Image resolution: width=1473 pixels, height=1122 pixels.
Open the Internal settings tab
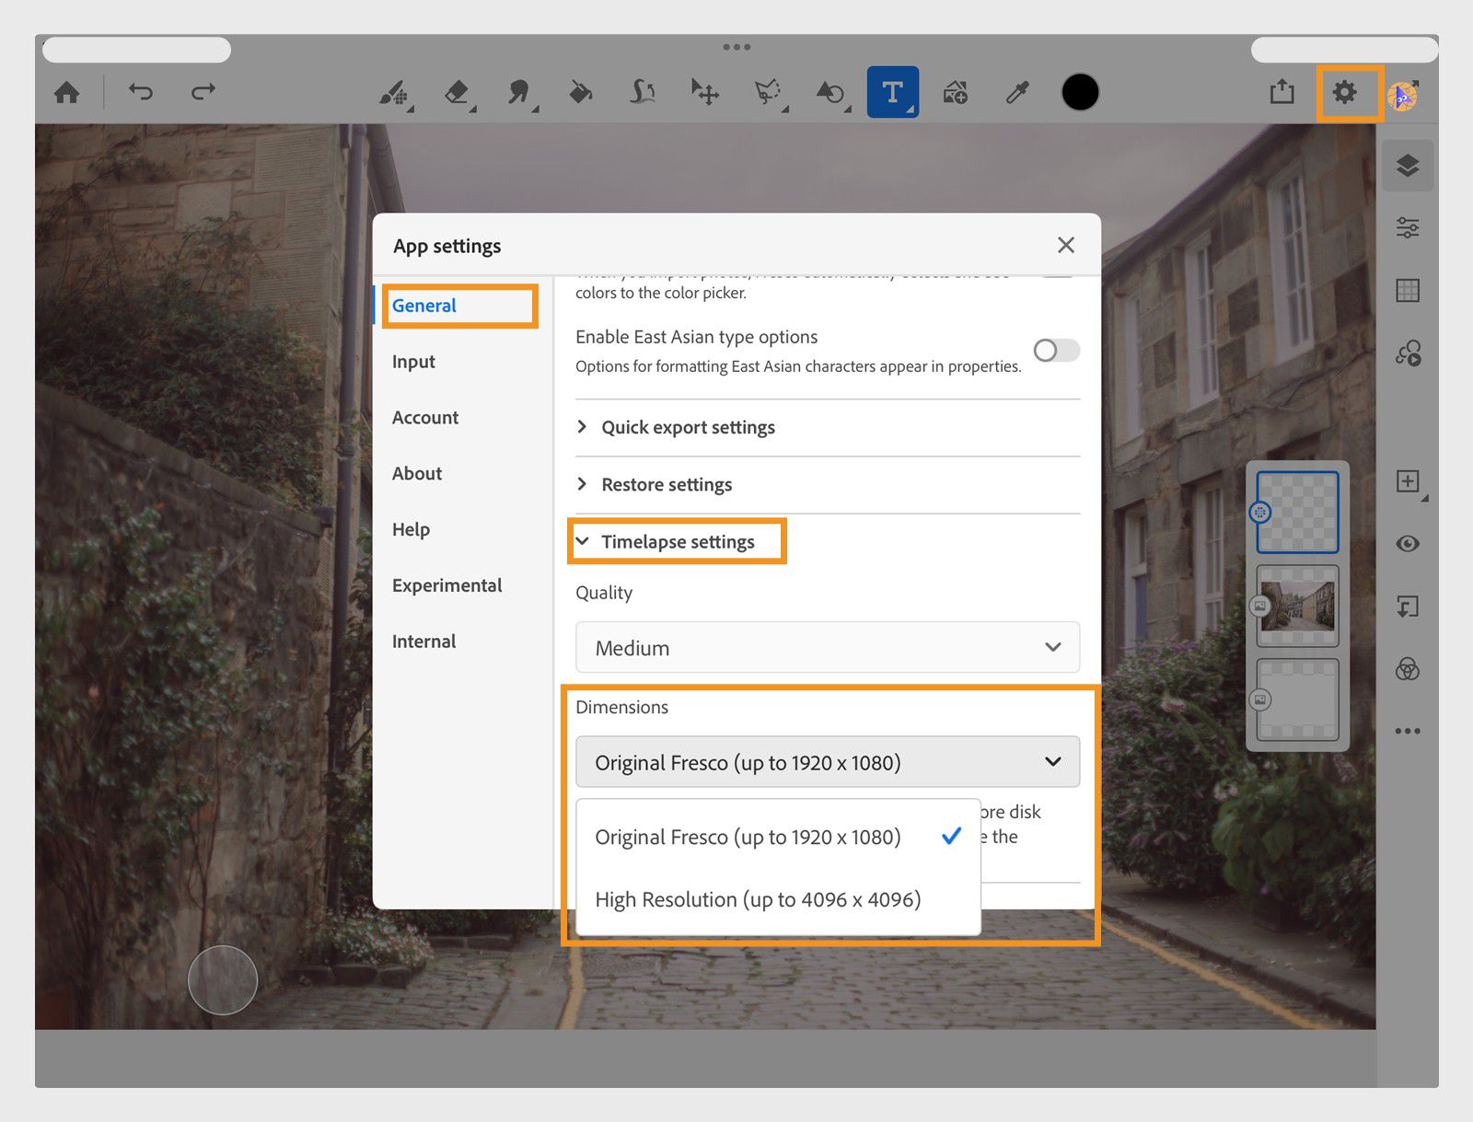(423, 642)
